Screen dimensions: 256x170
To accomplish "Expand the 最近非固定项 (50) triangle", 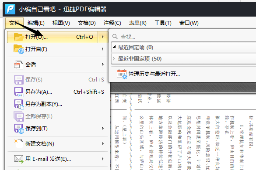I will (x=114, y=59).
